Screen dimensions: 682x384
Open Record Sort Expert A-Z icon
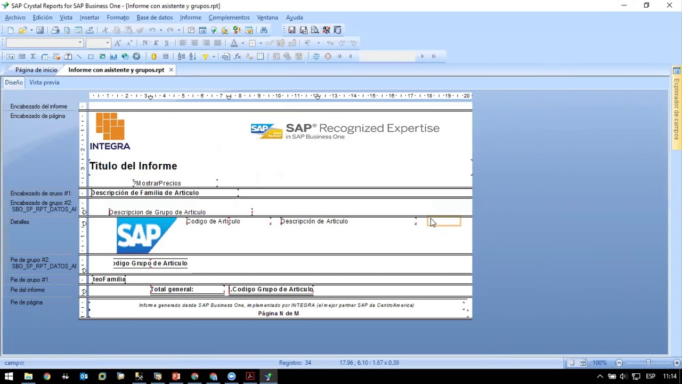click(x=192, y=57)
